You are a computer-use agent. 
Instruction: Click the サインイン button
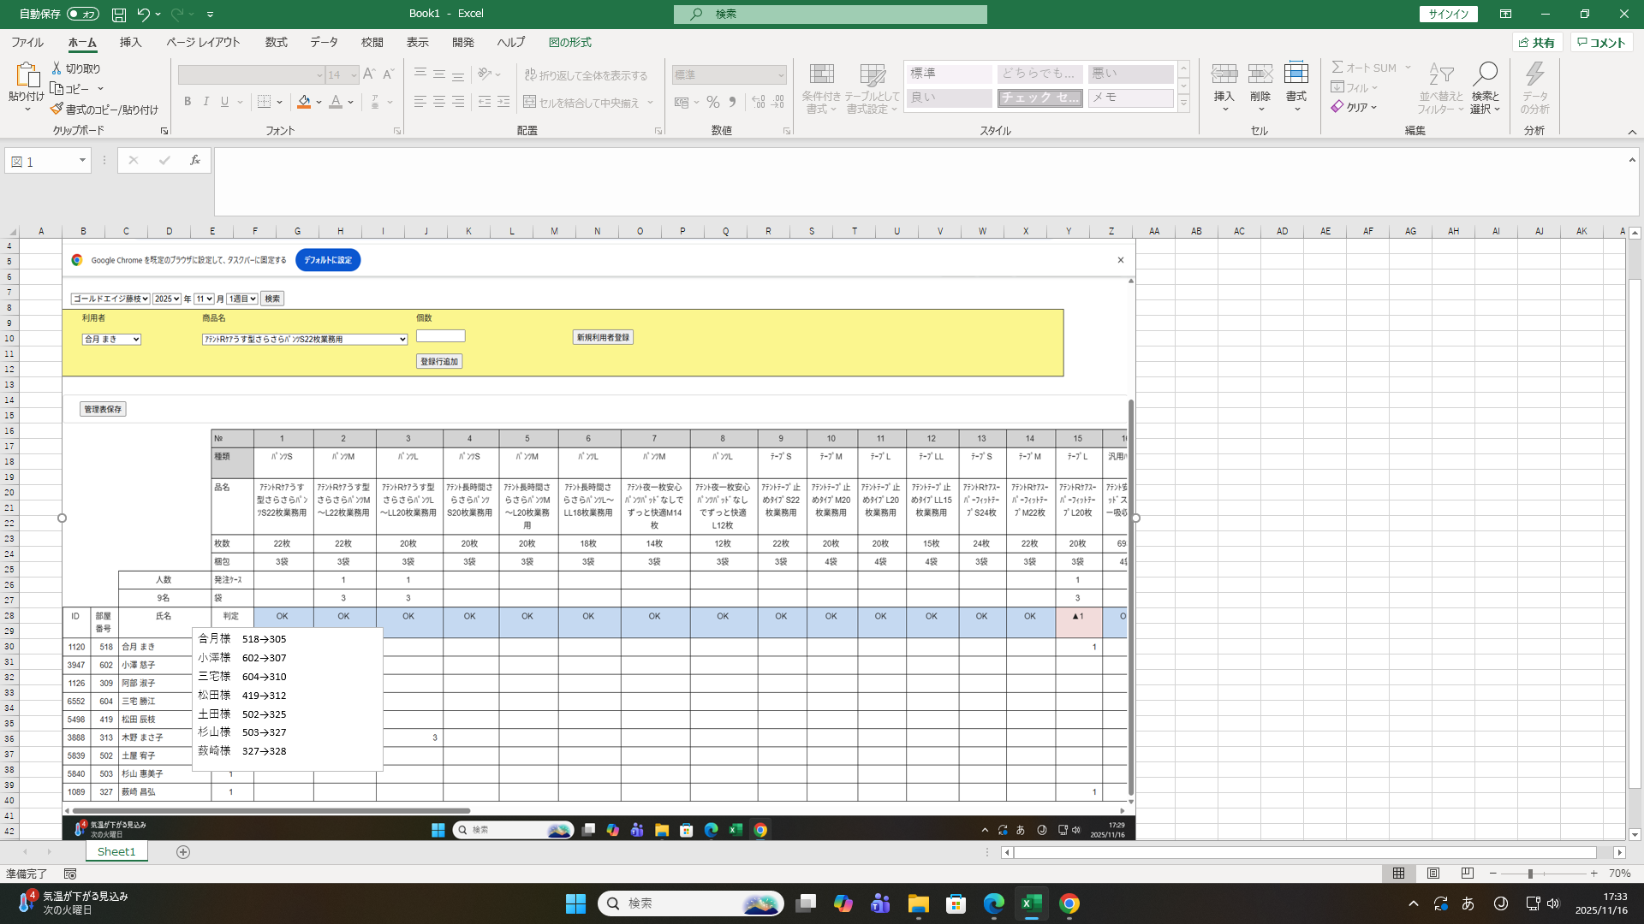pyautogui.click(x=1448, y=15)
